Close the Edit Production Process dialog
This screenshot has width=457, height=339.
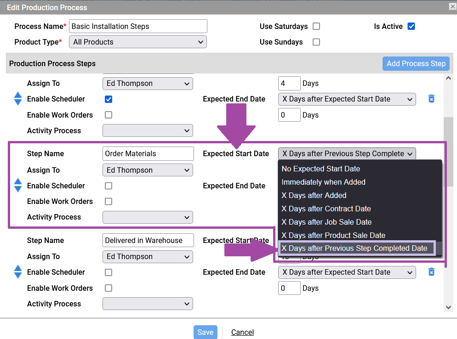452,6
